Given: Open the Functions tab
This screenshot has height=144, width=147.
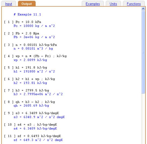Looking at the screenshot, I should point(134,4).
